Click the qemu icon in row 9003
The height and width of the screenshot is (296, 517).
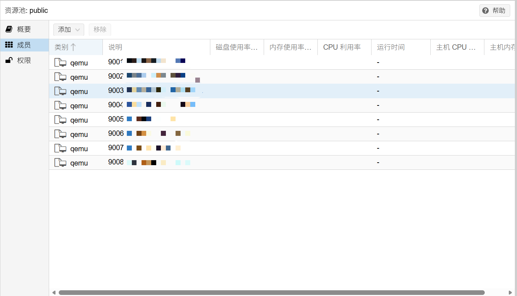click(x=60, y=92)
